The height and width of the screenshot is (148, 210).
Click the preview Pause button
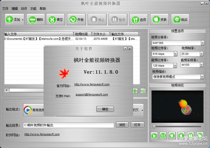click(x=163, y=136)
